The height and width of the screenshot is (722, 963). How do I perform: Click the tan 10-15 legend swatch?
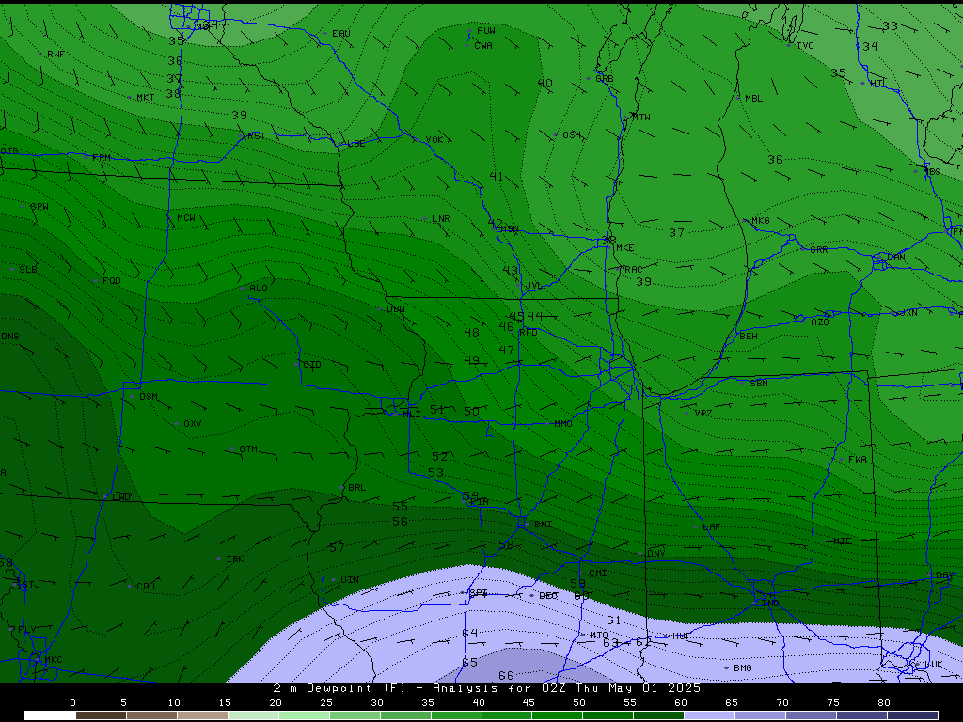[202, 715]
